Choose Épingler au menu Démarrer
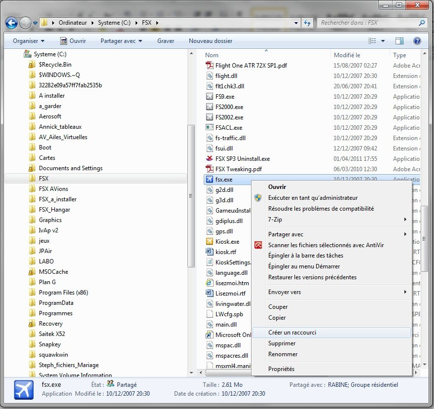 point(332,266)
